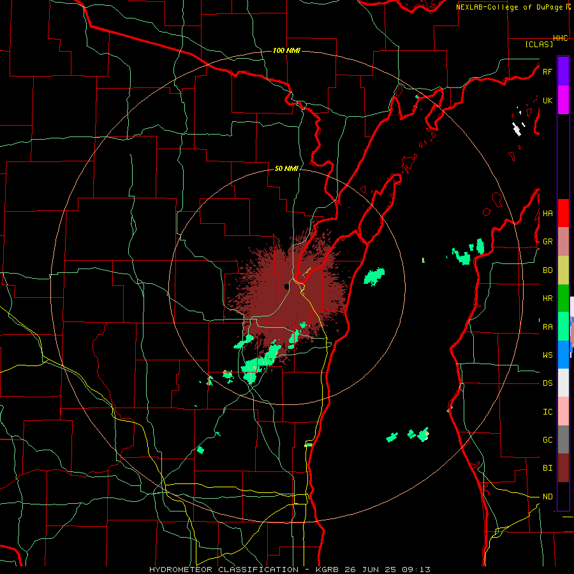Select the red HA legend swatch
Viewport: 574px width, 574px height.
tap(563, 213)
